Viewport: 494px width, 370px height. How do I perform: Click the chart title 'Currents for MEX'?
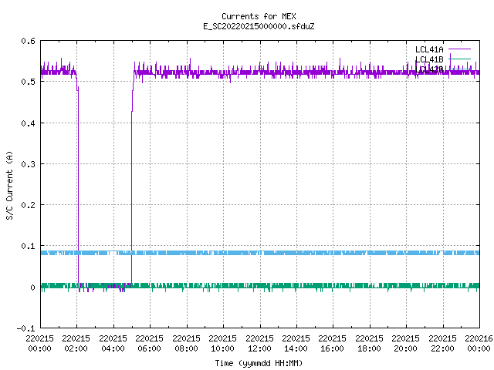259,16
